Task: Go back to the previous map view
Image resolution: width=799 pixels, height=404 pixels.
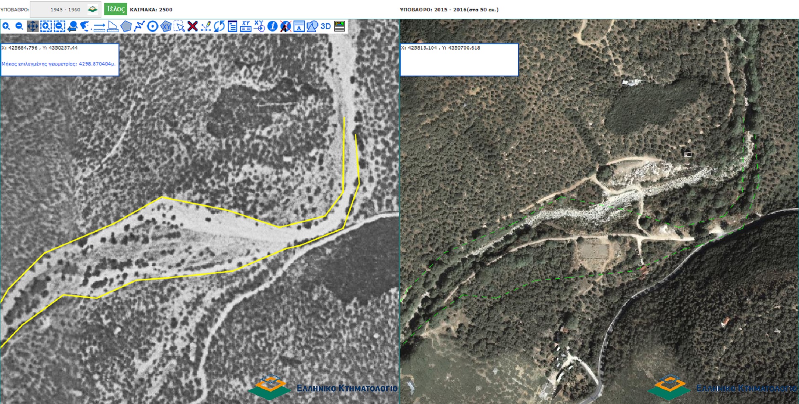Action: pyautogui.click(x=72, y=26)
